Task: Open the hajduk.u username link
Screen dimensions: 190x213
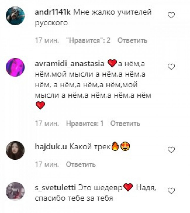Action: tap(51, 147)
